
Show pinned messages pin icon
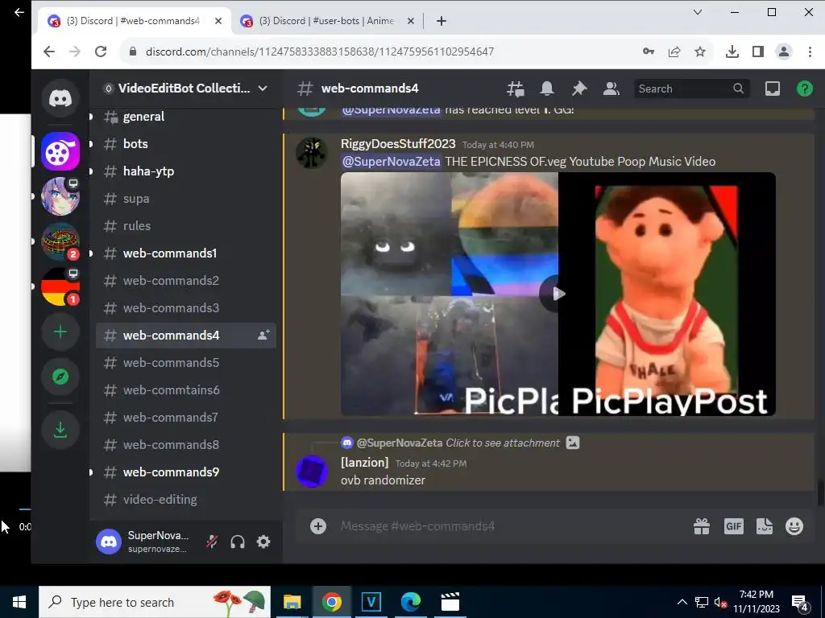click(x=578, y=89)
